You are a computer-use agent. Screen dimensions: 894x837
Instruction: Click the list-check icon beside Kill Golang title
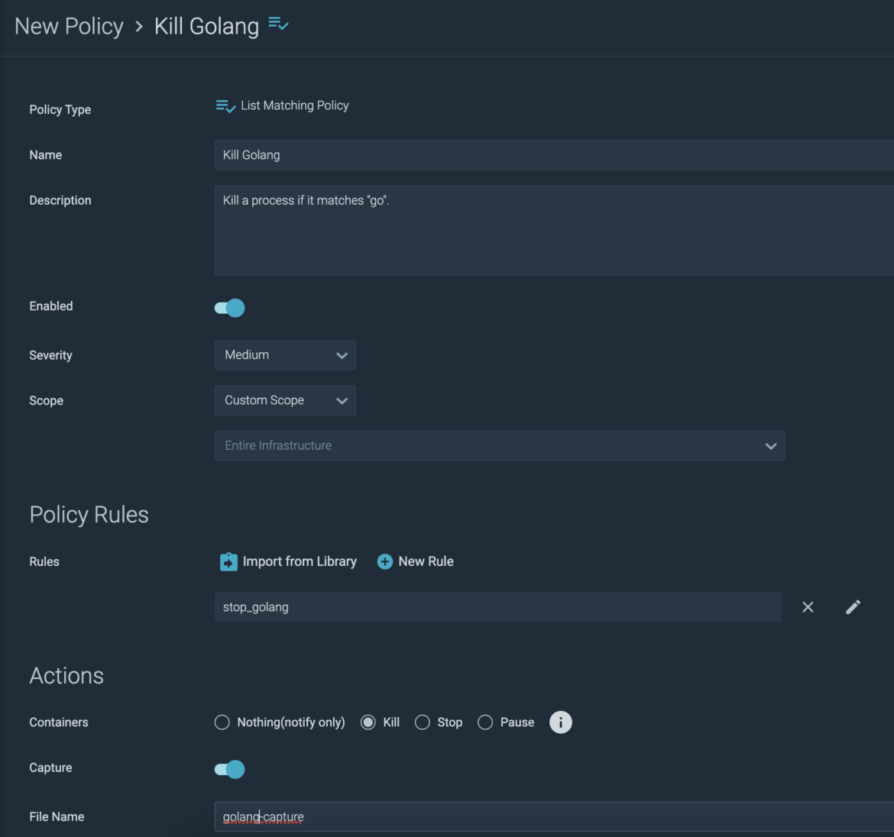[278, 24]
